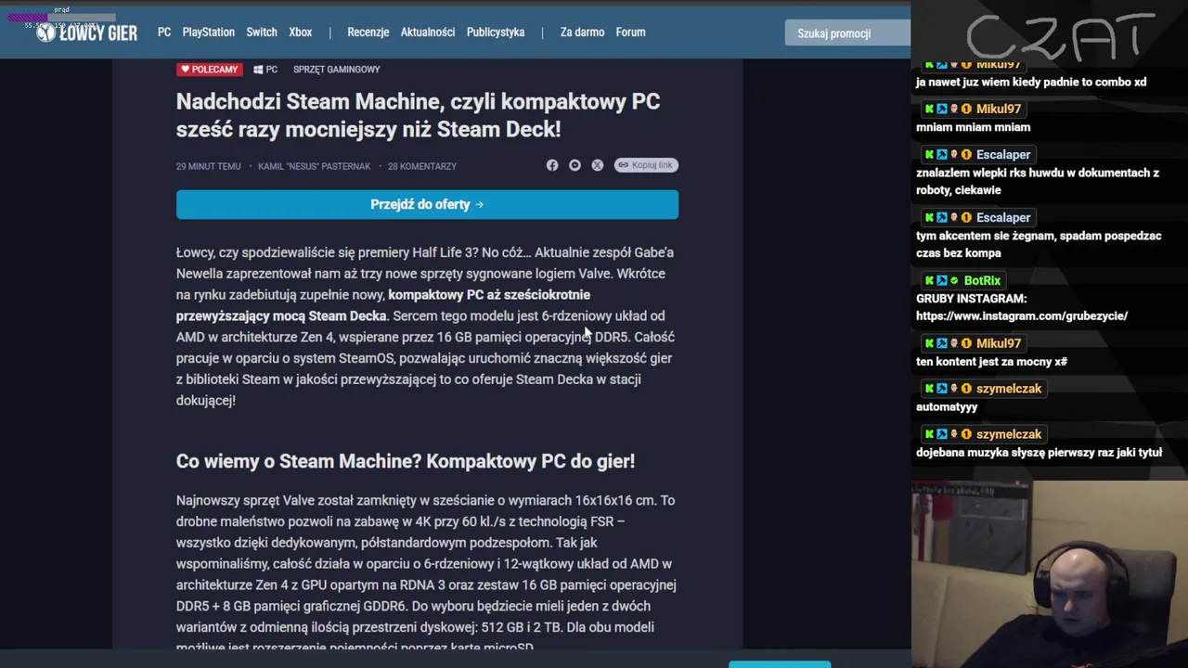The width and height of the screenshot is (1188, 668).
Task: Open the Forum link in navigation
Action: pyautogui.click(x=630, y=32)
